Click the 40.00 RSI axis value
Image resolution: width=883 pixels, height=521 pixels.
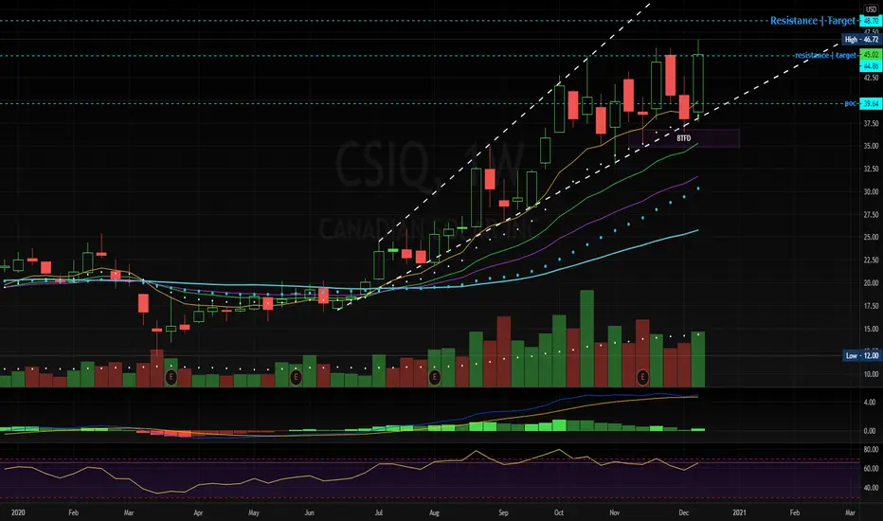[871, 488]
